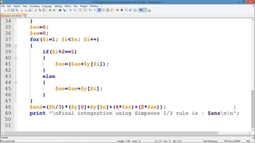Toggle the Show All Characters icon

coord(94,10)
